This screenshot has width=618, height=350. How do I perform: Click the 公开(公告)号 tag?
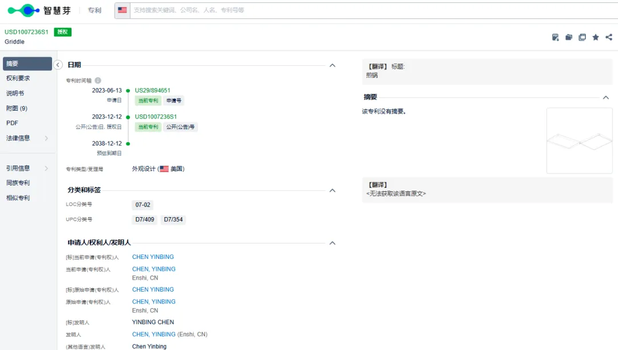pyautogui.click(x=180, y=127)
